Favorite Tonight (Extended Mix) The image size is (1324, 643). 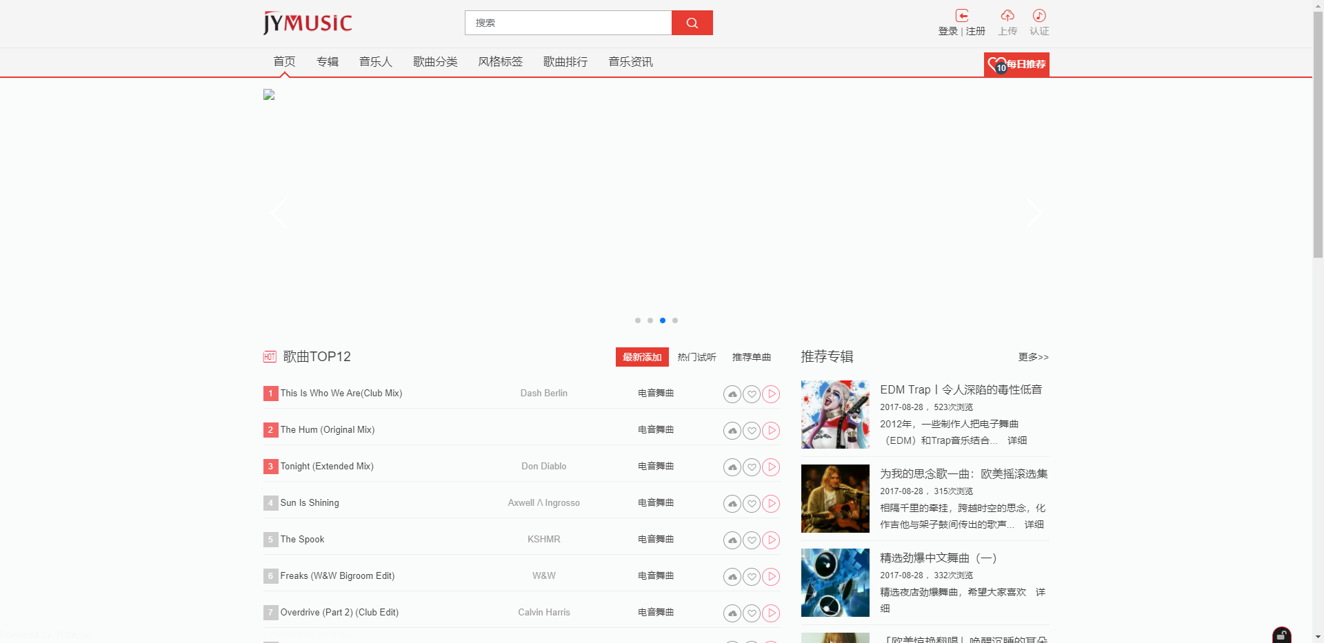click(752, 467)
